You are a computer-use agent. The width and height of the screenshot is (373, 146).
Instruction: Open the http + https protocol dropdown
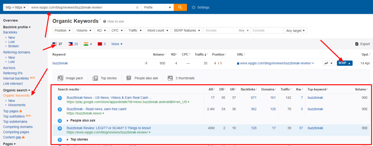tap(16, 7)
